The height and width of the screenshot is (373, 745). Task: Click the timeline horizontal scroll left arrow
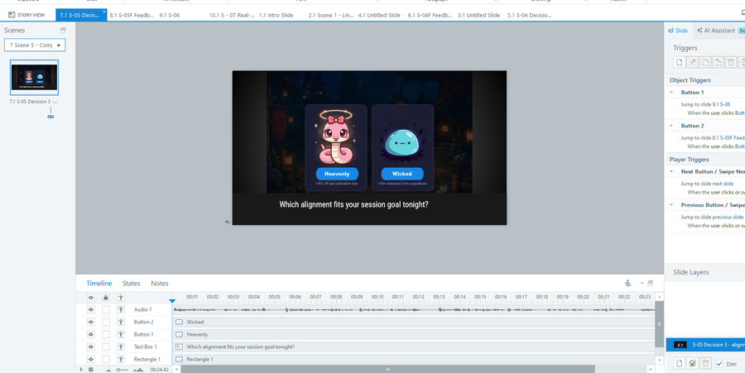[x=177, y=369]
